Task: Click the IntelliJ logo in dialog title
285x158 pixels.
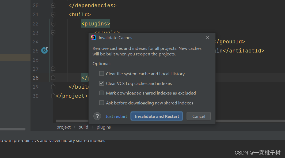Action: click(x=93, y=37)
